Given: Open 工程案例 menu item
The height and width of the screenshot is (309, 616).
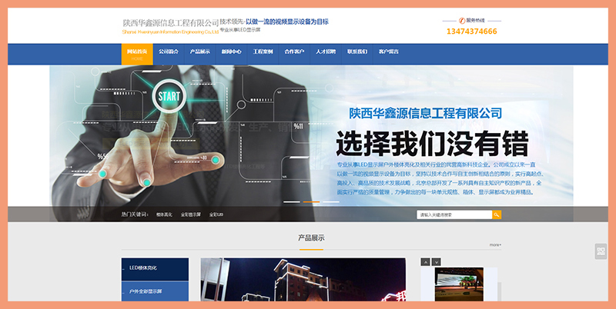Looking at the screenshot, I should click(263, 51).
